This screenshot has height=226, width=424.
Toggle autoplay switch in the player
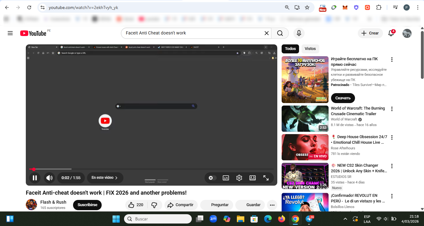(x=212, y=178)
